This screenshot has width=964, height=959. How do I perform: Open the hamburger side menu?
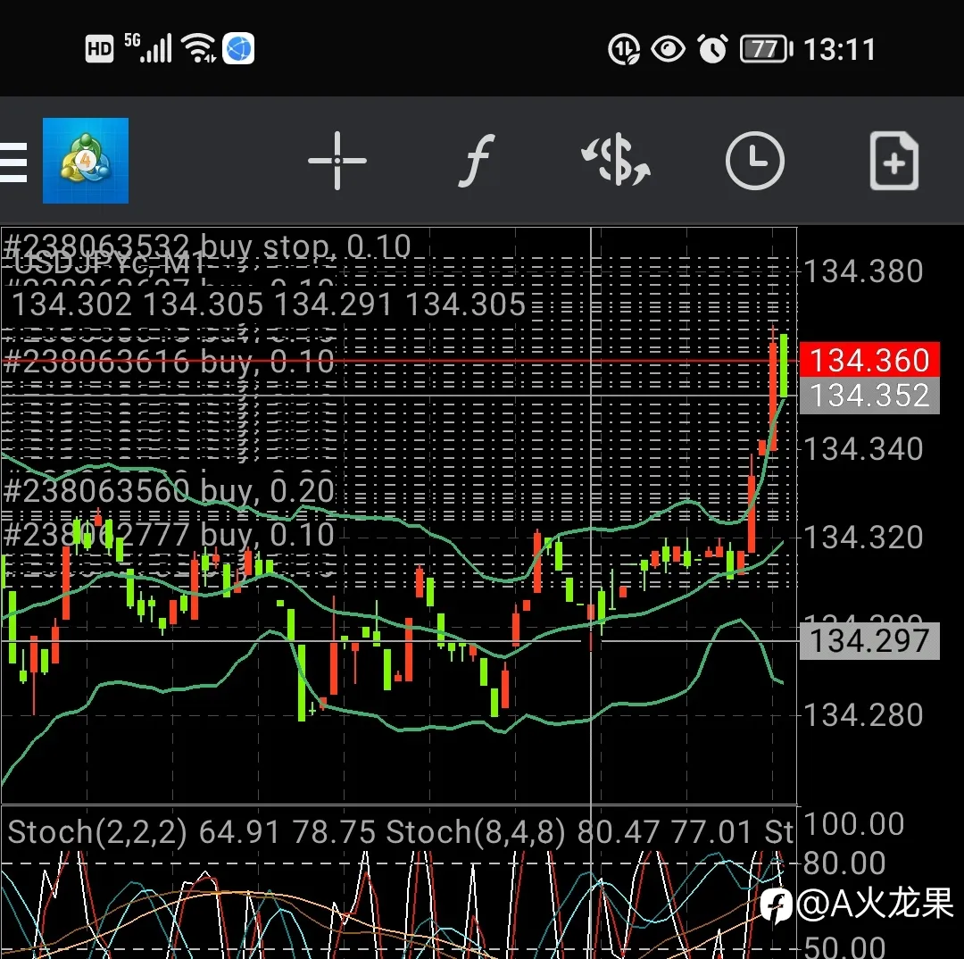(12, 163)
